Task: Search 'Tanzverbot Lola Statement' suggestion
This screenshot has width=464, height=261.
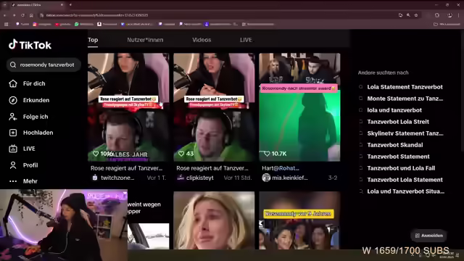Action: [x=405, y=180]
